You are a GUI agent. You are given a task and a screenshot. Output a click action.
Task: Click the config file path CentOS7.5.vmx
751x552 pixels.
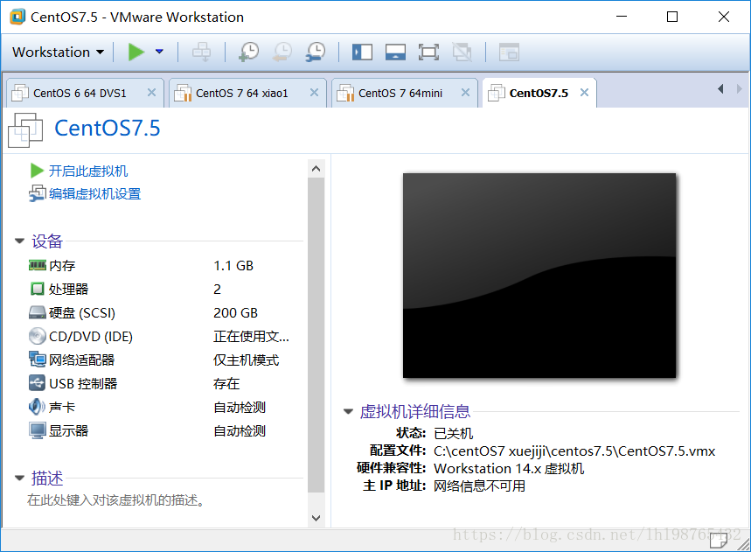pos(574,451)
